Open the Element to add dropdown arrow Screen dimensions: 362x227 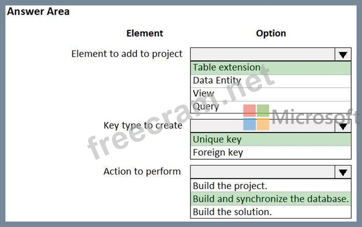(x=343, y=55)
